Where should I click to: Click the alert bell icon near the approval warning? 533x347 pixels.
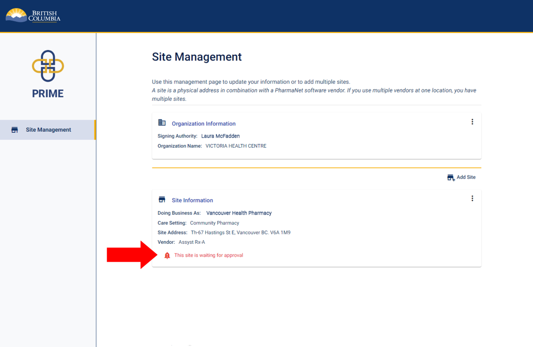click(x=166, y=255)
